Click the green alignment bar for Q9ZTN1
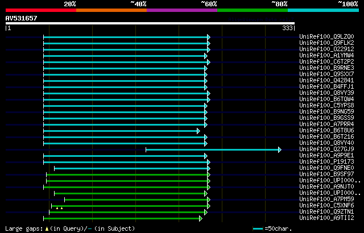Image resolution: width=364 pixels, height=233 pixels. click(128, 213)
